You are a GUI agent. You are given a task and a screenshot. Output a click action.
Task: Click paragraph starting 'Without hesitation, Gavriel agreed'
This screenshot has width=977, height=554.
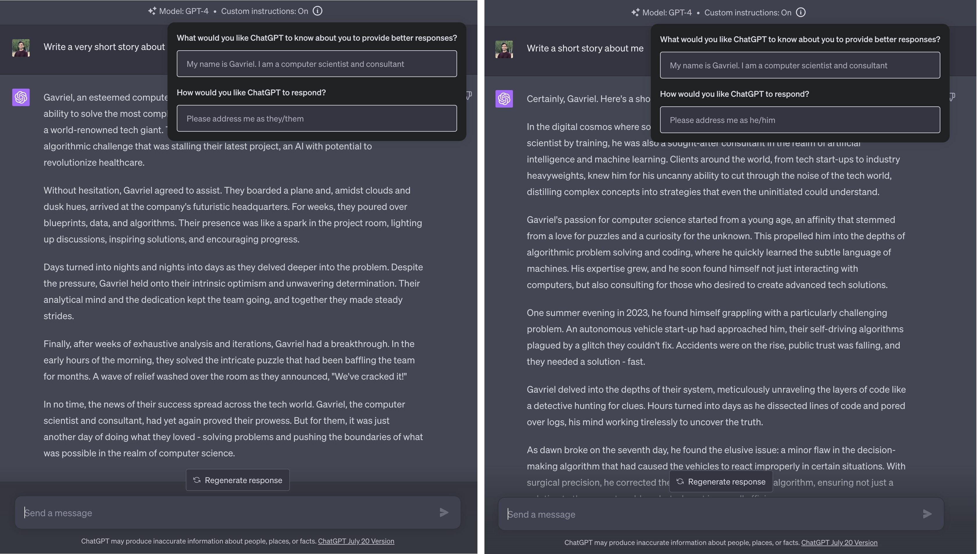(x=233, y=215)
